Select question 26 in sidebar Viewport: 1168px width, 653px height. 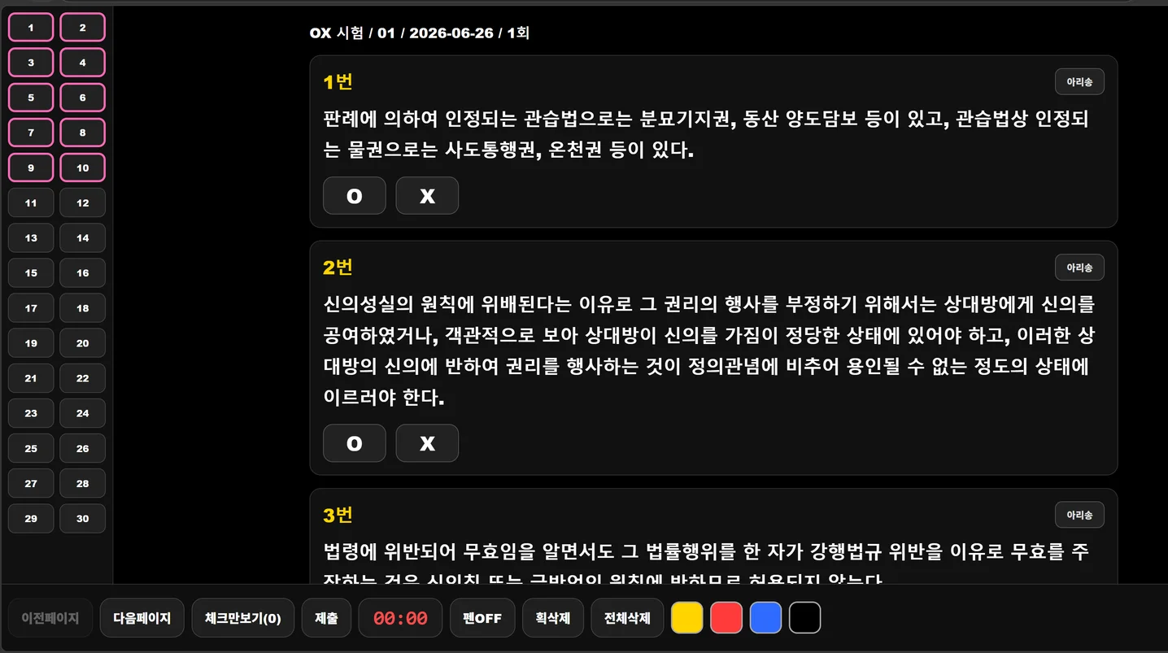(x=83, y=448)
